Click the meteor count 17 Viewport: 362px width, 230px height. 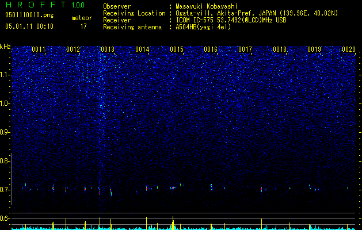coord(83,26)
